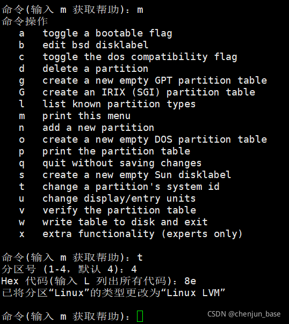The height and width of the screenshot is (324, 289).
Task: Click 'create a new empty Sun disklabel'
Action: point(137,175)
